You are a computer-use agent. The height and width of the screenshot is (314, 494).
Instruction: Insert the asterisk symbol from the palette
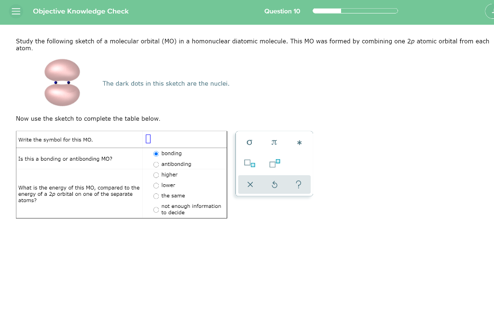coord(299,143)
